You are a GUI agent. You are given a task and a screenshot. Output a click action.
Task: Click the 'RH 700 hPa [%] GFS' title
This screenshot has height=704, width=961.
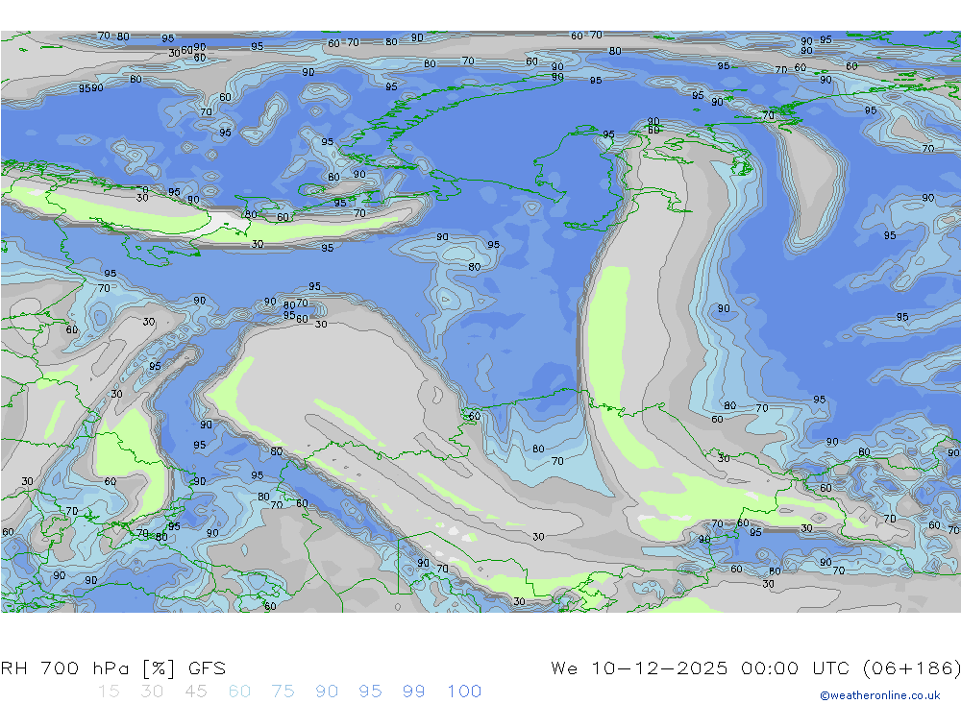coord(113,668)
